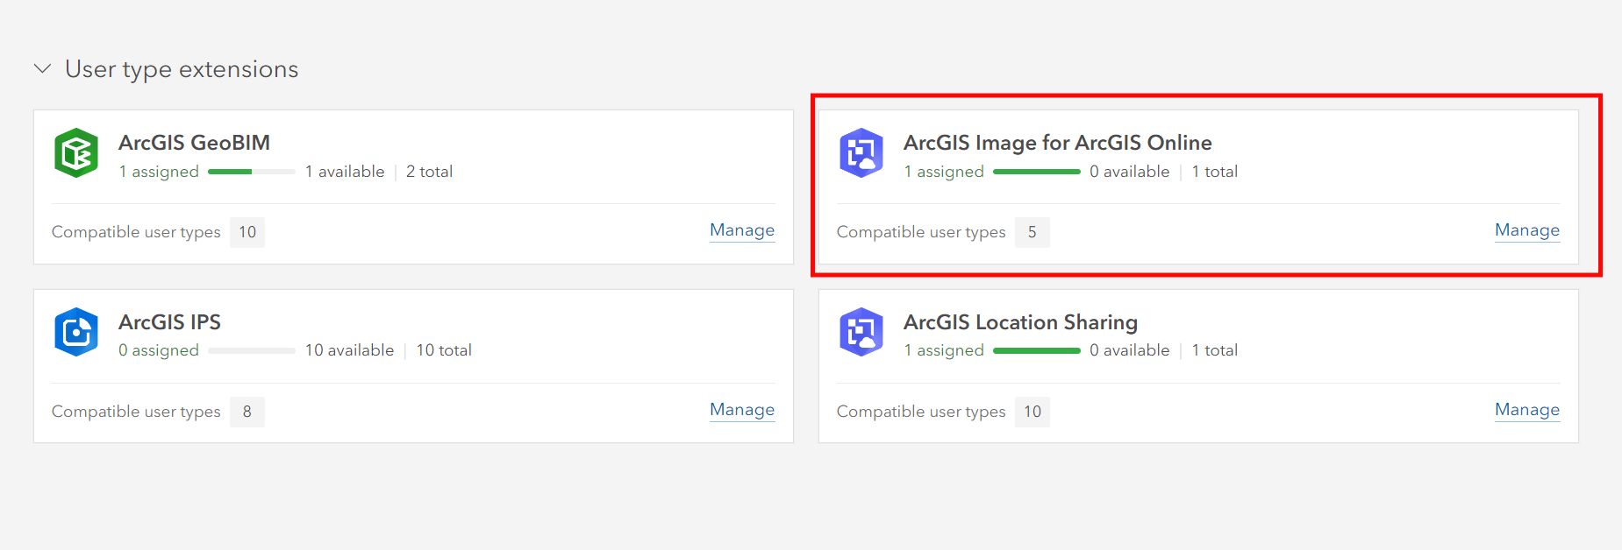Click the ArcGIS Image for ArcGIS Online icon
The image size is (1622, 550).
[861, 153]
